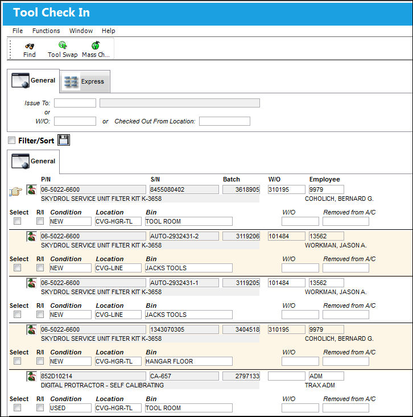Image resolution: width=413 pixels, height=417 pixels.
Task: Click Bin field for S/N AUTO-2932431-2 row
Action: click(x=189, y=268)
